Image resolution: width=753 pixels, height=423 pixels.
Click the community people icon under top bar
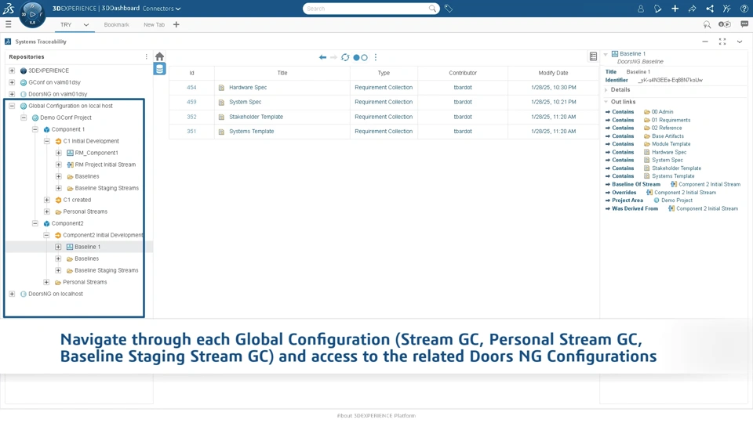pos(724,24)
